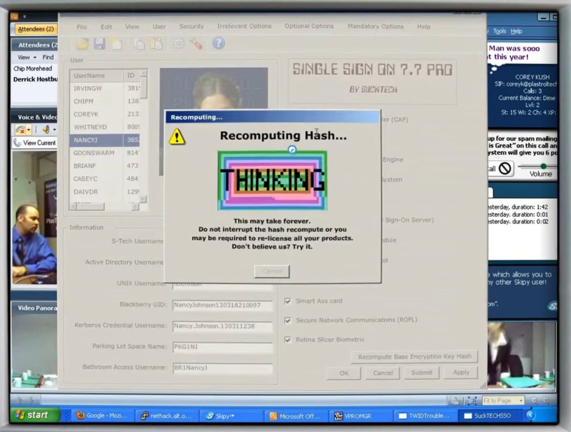571x432 pixels.
Task: Switch to Skipy taskbar item
Action: 230,415
